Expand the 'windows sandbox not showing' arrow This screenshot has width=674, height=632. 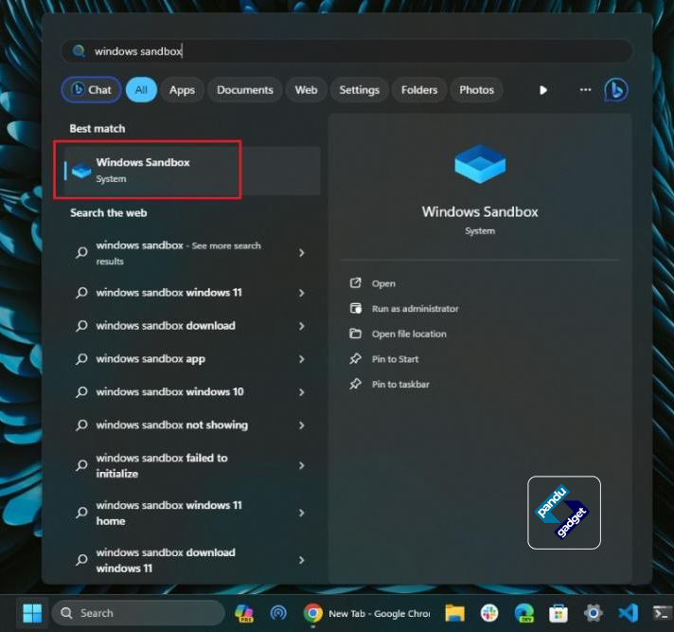point(301,425)
